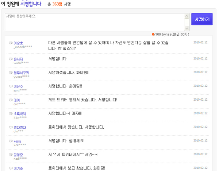Click the speech bubble icon beside 은사자
219x171 pixels.
(x=11, y=59)
